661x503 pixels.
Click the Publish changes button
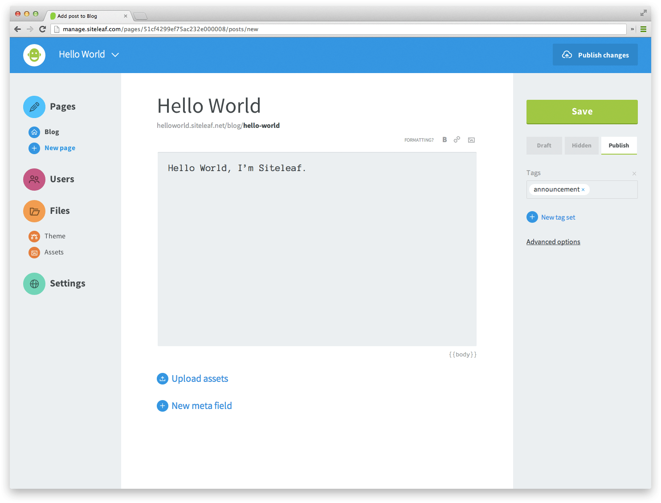595,55
